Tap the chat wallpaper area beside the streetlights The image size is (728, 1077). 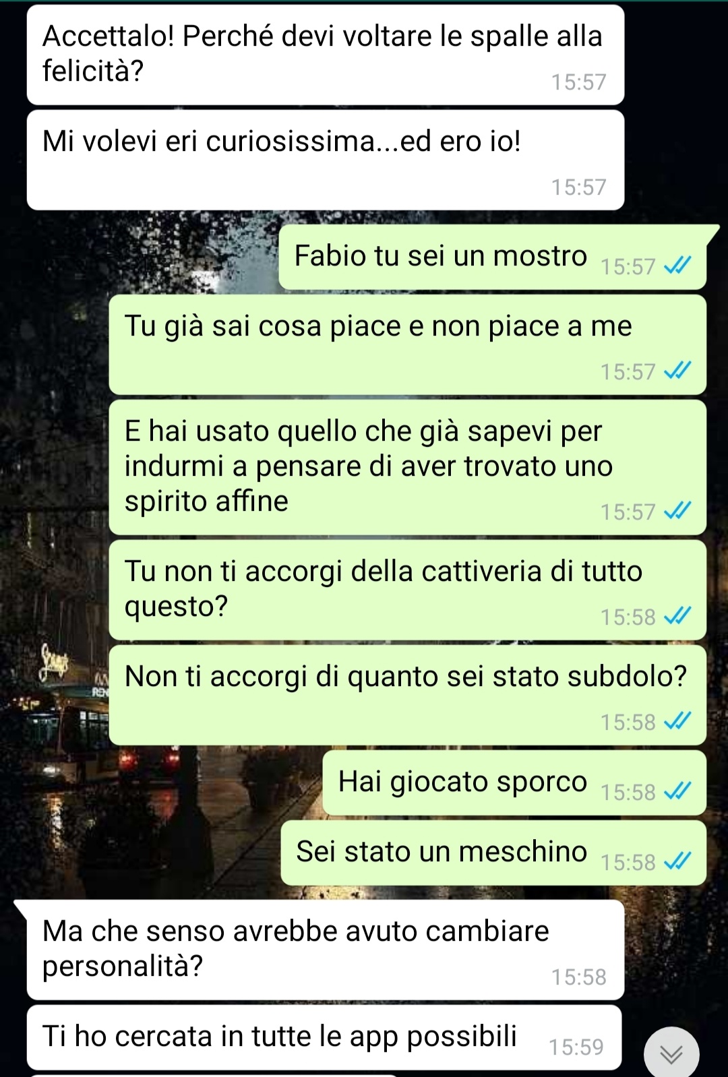click(54, 809)
